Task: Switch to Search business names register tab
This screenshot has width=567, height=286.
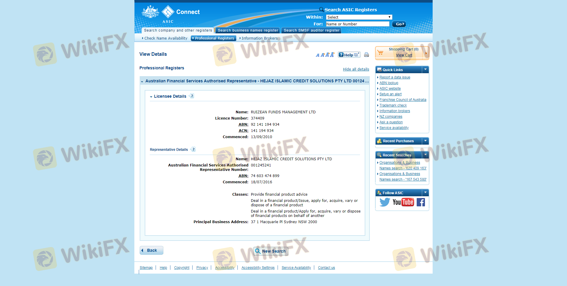Action: click(x=248, y=30)
